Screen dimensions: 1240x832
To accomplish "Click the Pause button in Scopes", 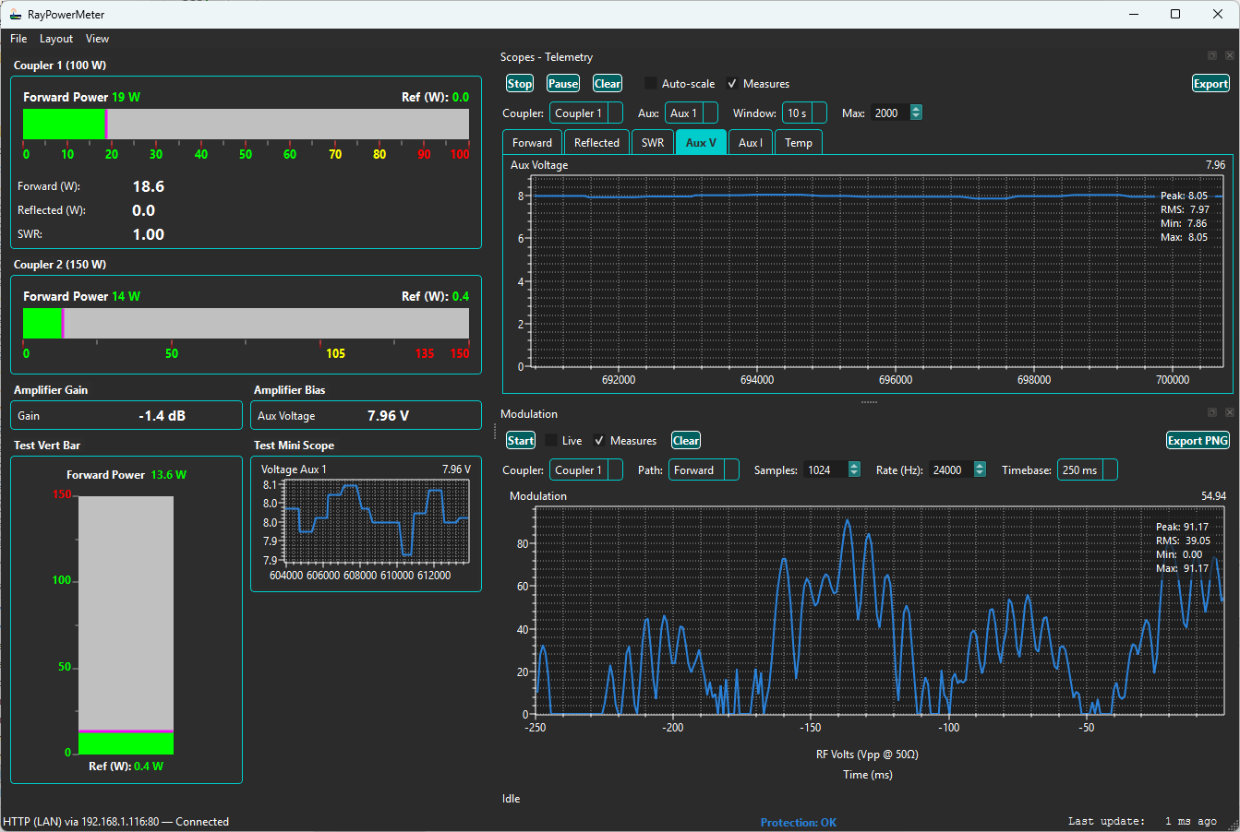I will tap(563, 84).
